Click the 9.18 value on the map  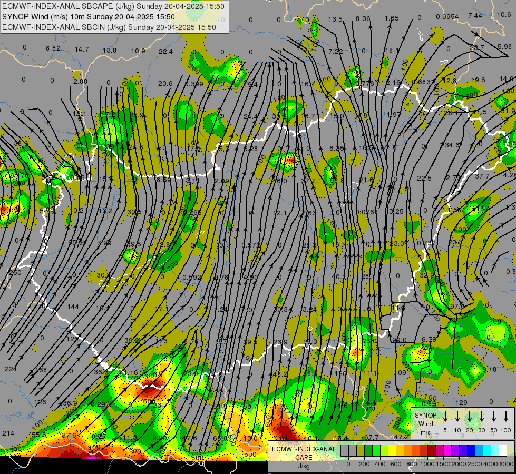tap(489, 370)
